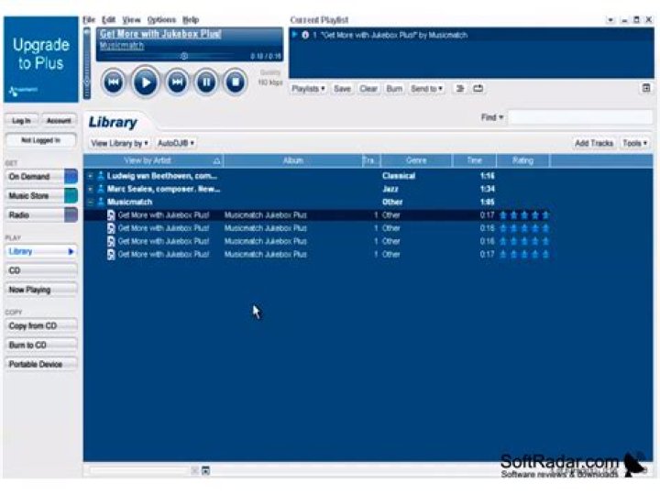This screenshot has height=494, width=660.
Task: Click the Account button
Action: [59, 121]
